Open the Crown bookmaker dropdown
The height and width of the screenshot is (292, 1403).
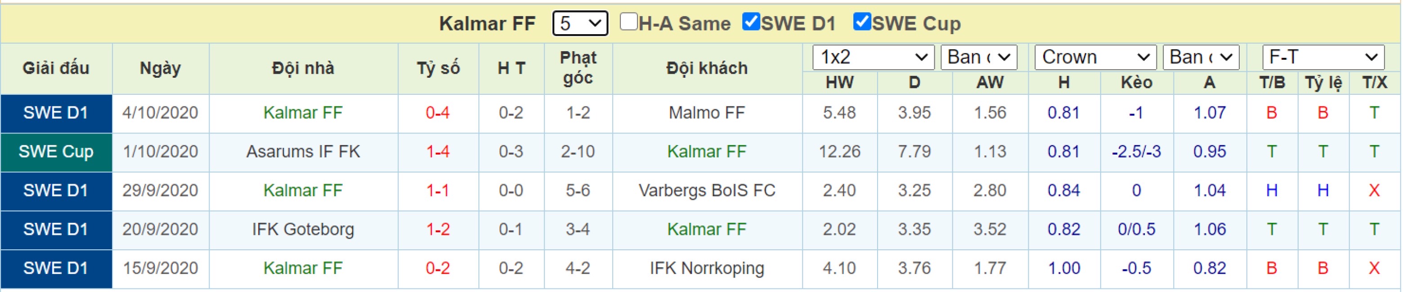coord(1095,57)
